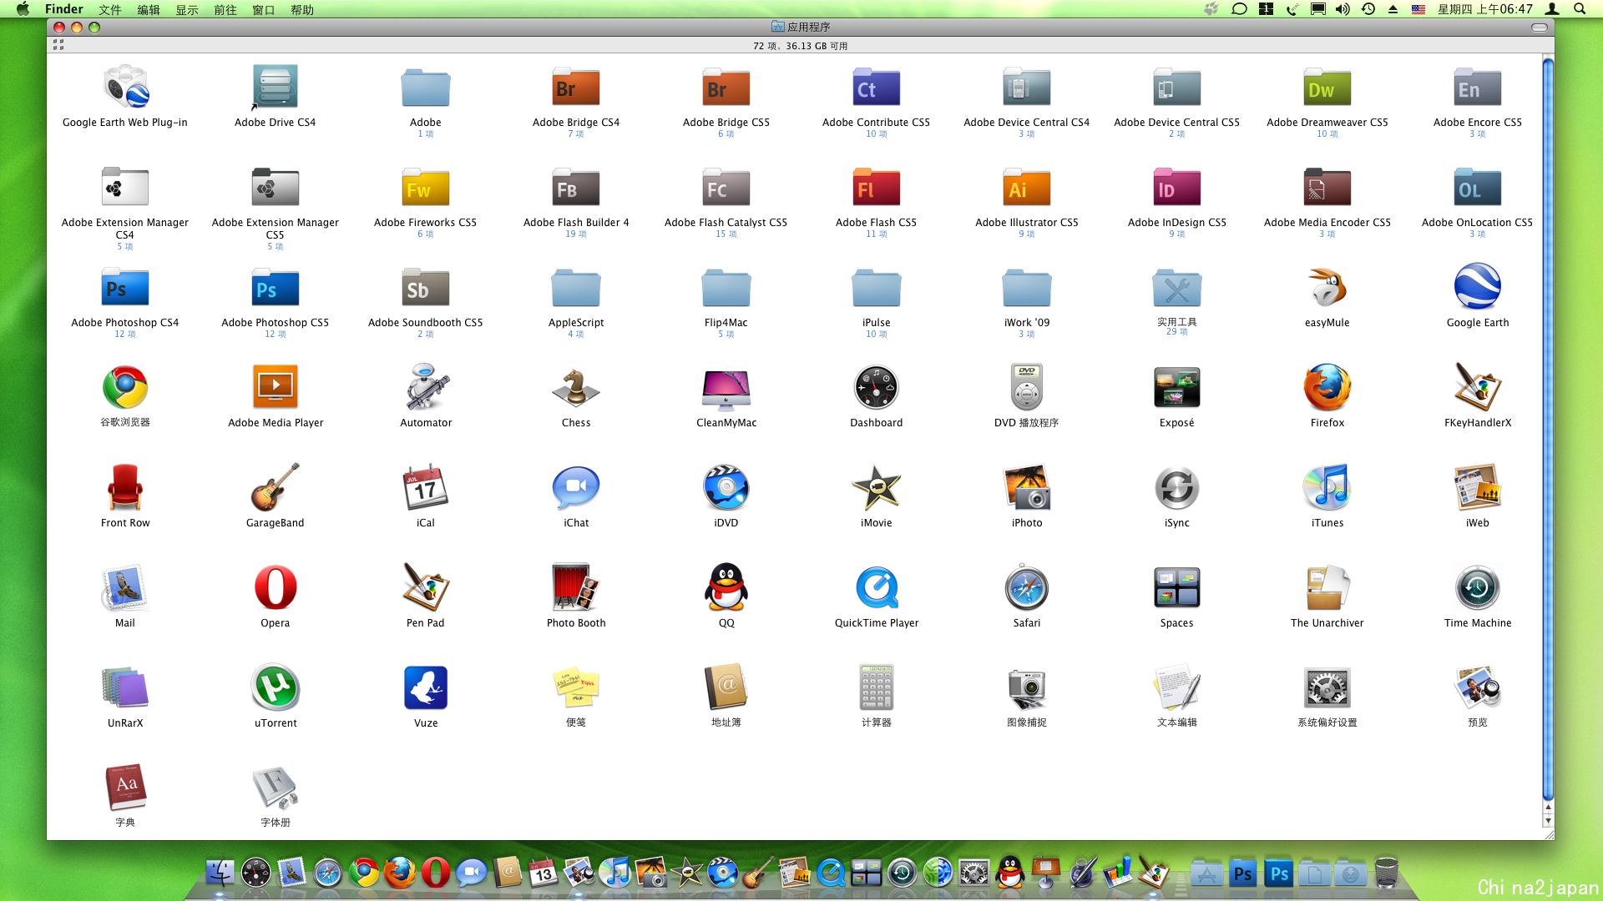Select the uTorrent application icon
This screenshot has width=1603, height=901.
point(276,687)
